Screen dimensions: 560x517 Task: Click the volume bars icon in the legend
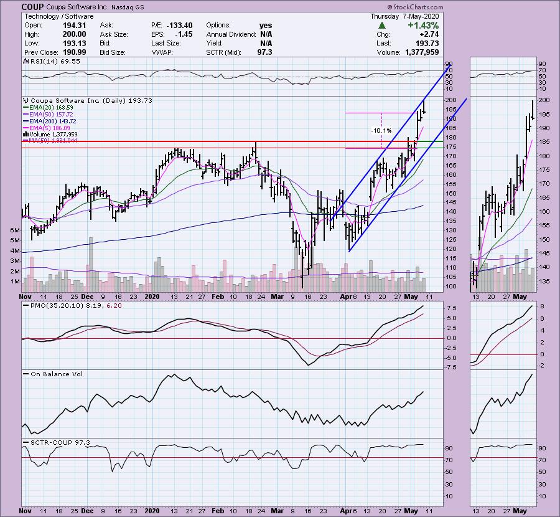tap(26, 134)
